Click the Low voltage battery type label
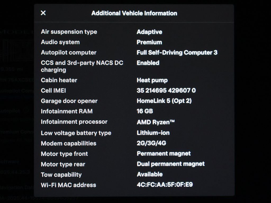 pyautogui.click(x=76, y=133)
